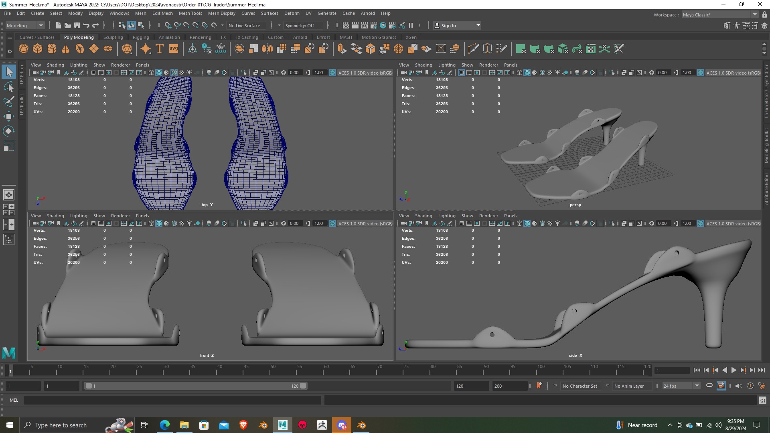Create a polygon sphere from the shelf
The height and width of the screenshot is (433, 770).
click(24, 49)
